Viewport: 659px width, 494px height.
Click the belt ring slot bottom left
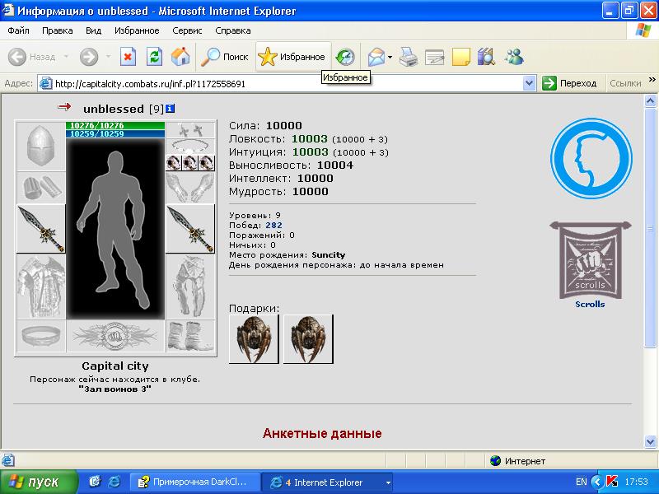(x=40, y=336)
